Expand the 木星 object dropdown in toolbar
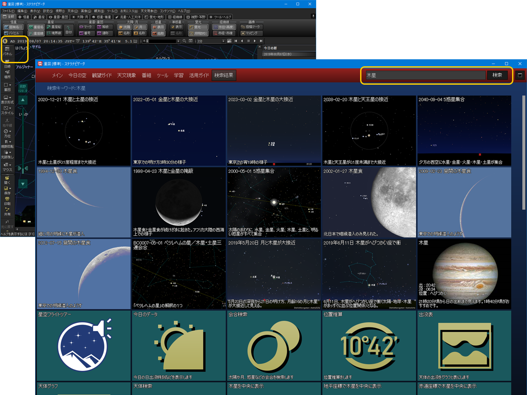This screenshot has width=527, height=395. point(178,41)
